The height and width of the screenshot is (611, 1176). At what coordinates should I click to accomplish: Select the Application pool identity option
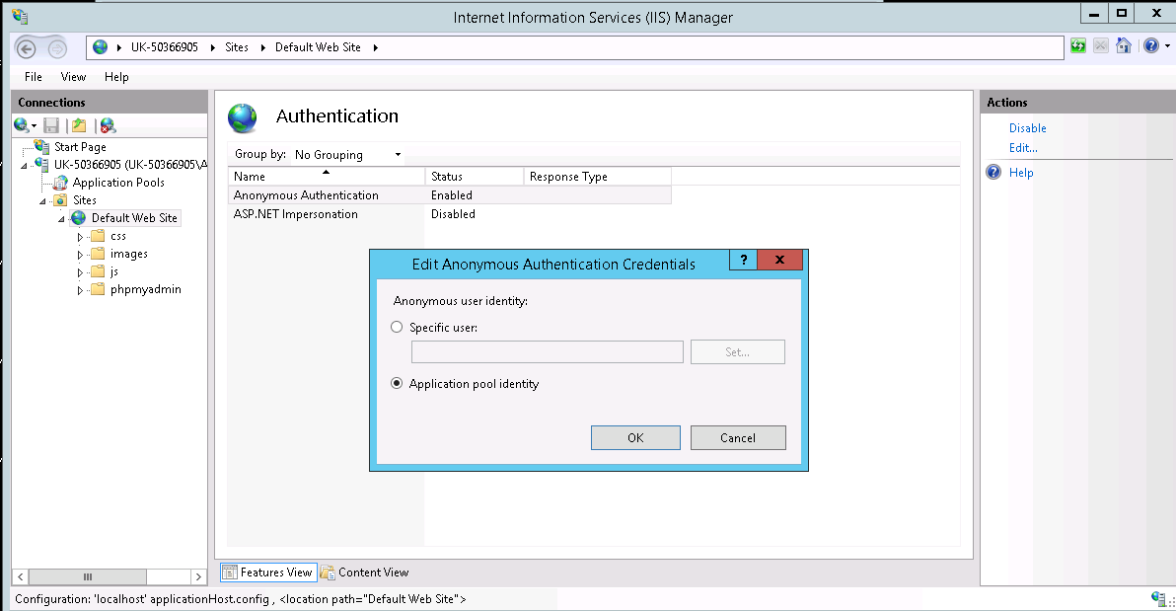[x=397, y=384]
